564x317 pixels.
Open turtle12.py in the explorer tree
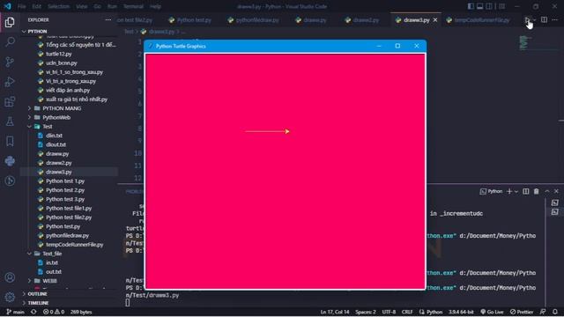click(69, 54)
